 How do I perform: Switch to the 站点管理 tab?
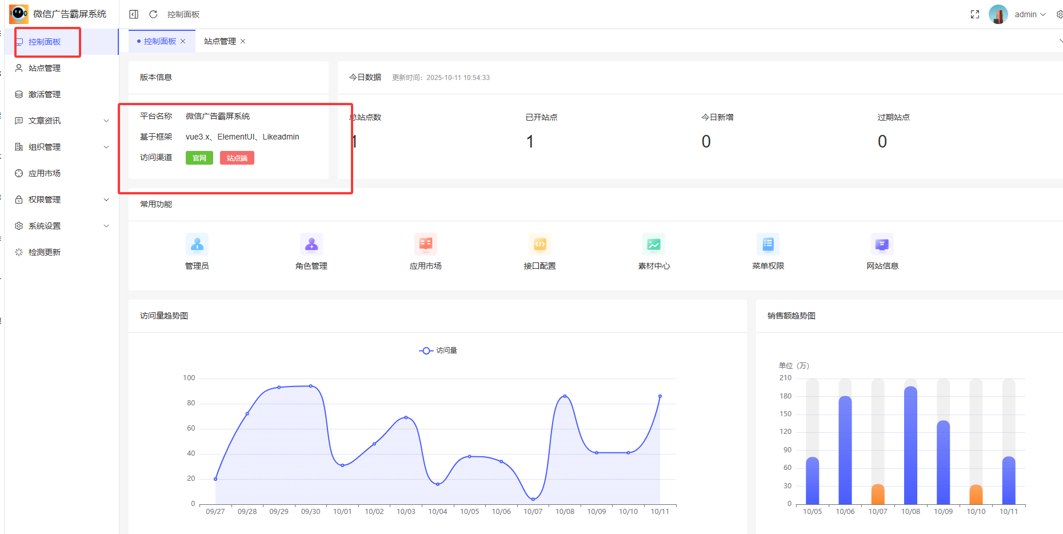pyautogui.click(x=219, y=41)
